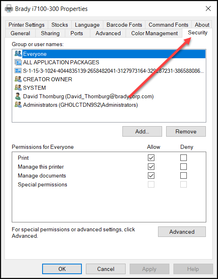Toggle Allow for Manage this printer
Image resolution: width=218 pixels, height=279 pixels.
(x=151, y=167)
